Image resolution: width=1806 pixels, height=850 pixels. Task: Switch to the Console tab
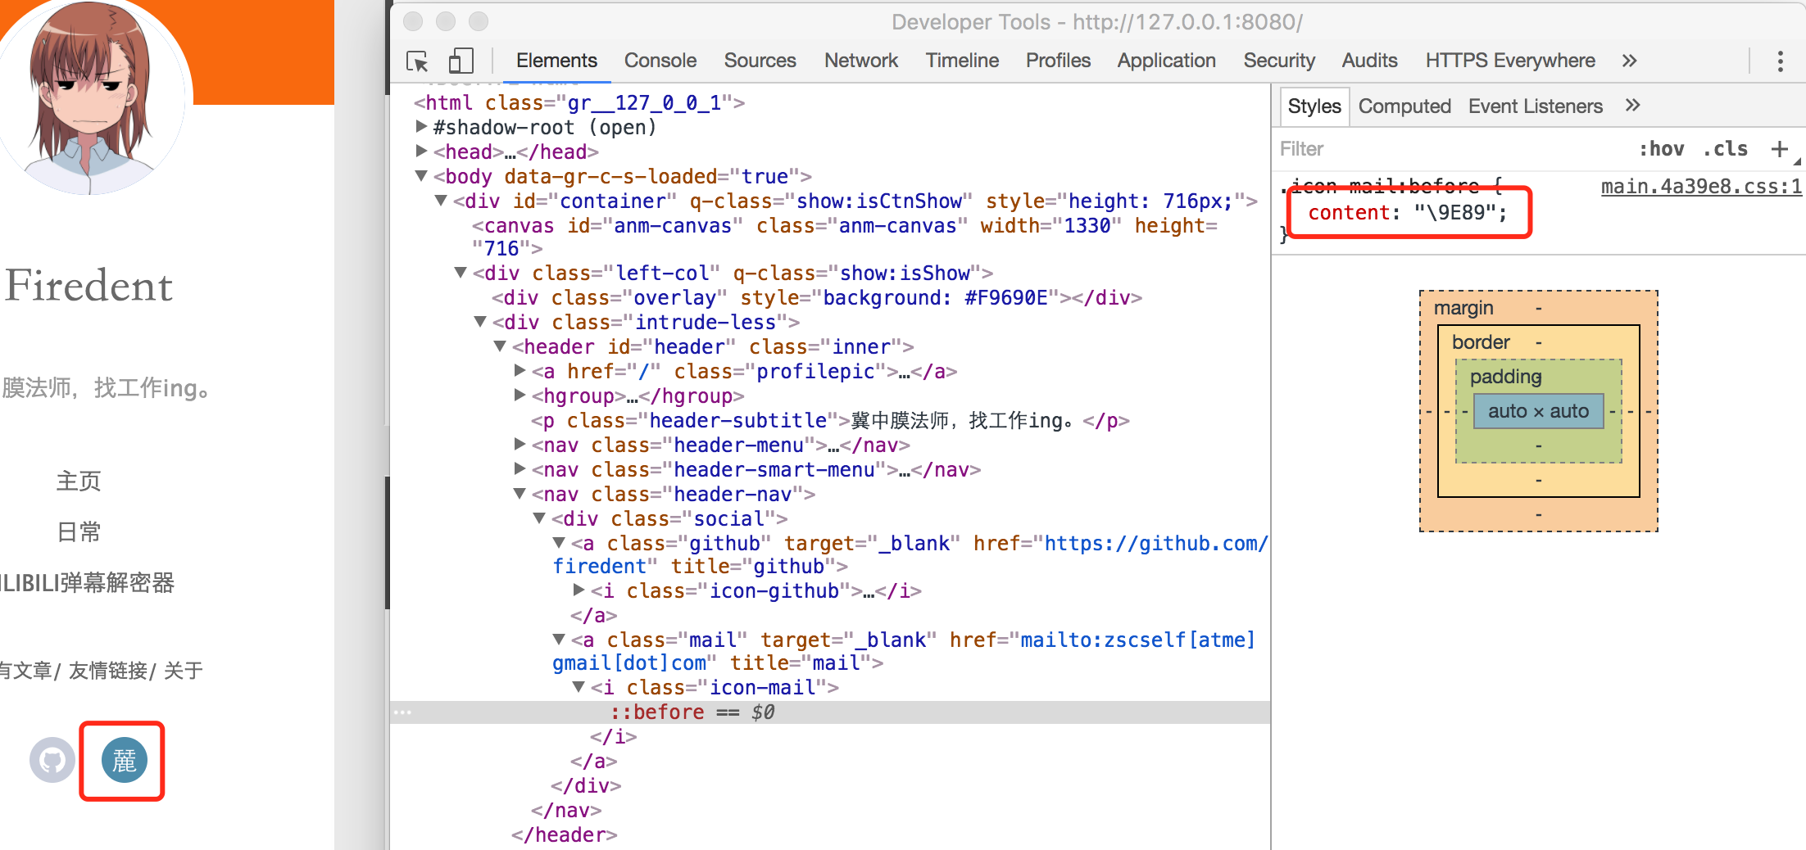pos(660,61)
